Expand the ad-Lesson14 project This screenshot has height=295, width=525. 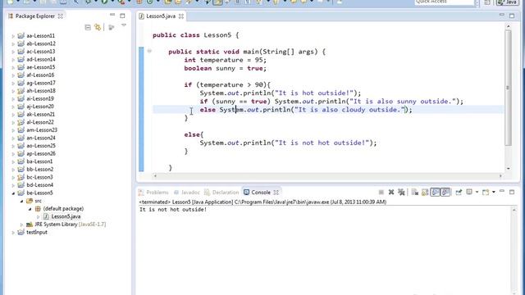[x=13, y=60]
